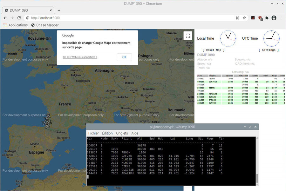286x191 pixels.
Task: Toggle fullscreen view on the map
Action: coord(188,36)
